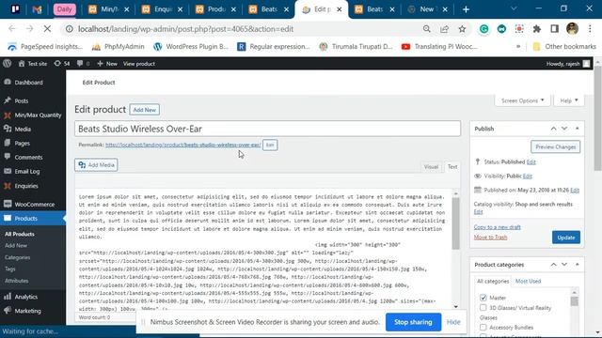Open the Tags products submenu
Screen dimensions: 602x338
pyautogui.click(x=10, y=269)
